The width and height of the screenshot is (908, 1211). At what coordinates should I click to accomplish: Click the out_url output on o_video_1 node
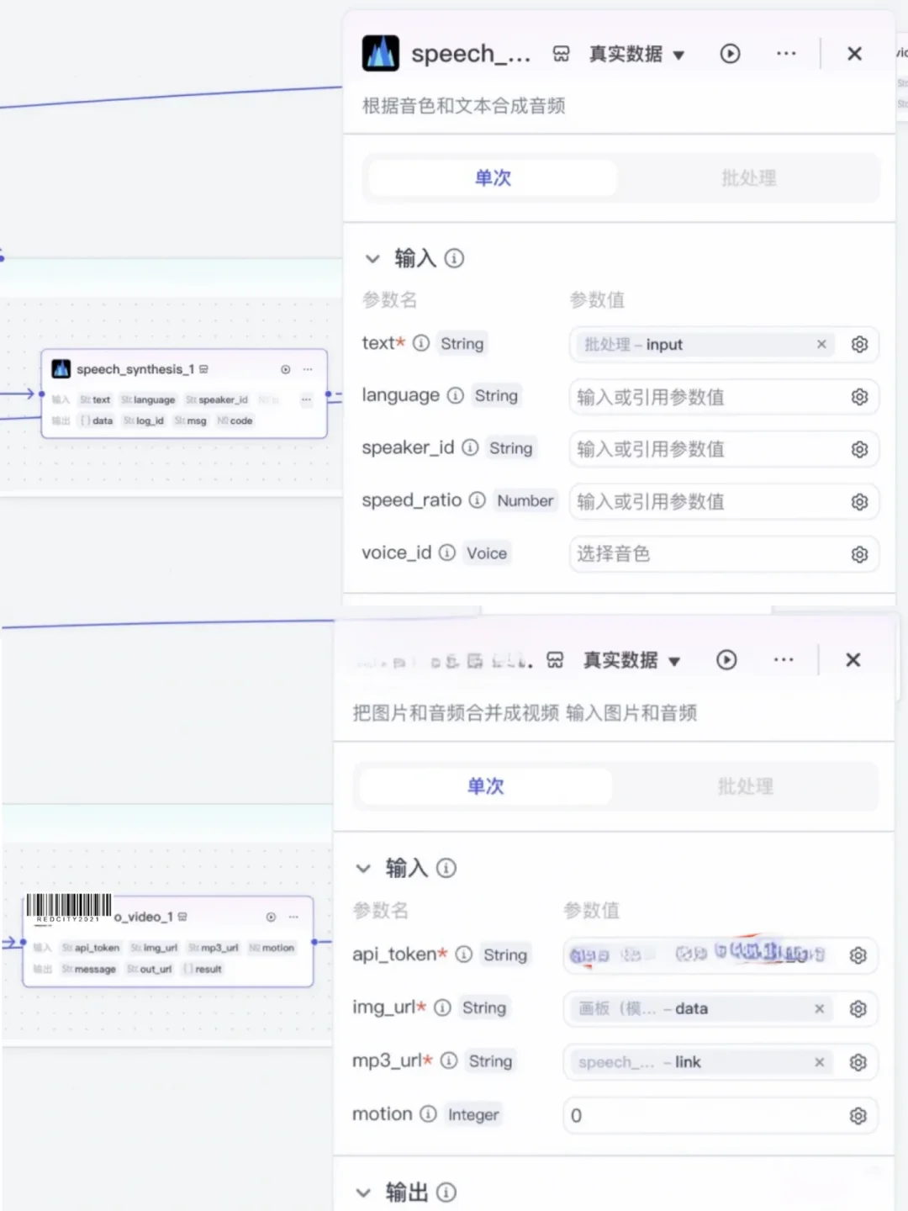(x=150, y=969)
